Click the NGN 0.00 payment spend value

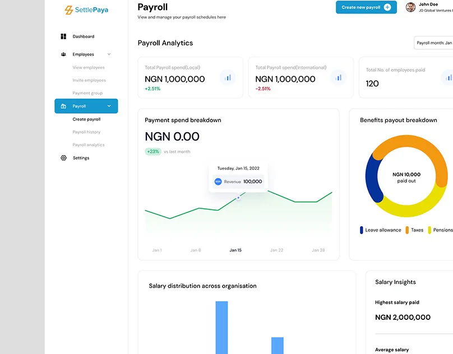pos(172,137)
